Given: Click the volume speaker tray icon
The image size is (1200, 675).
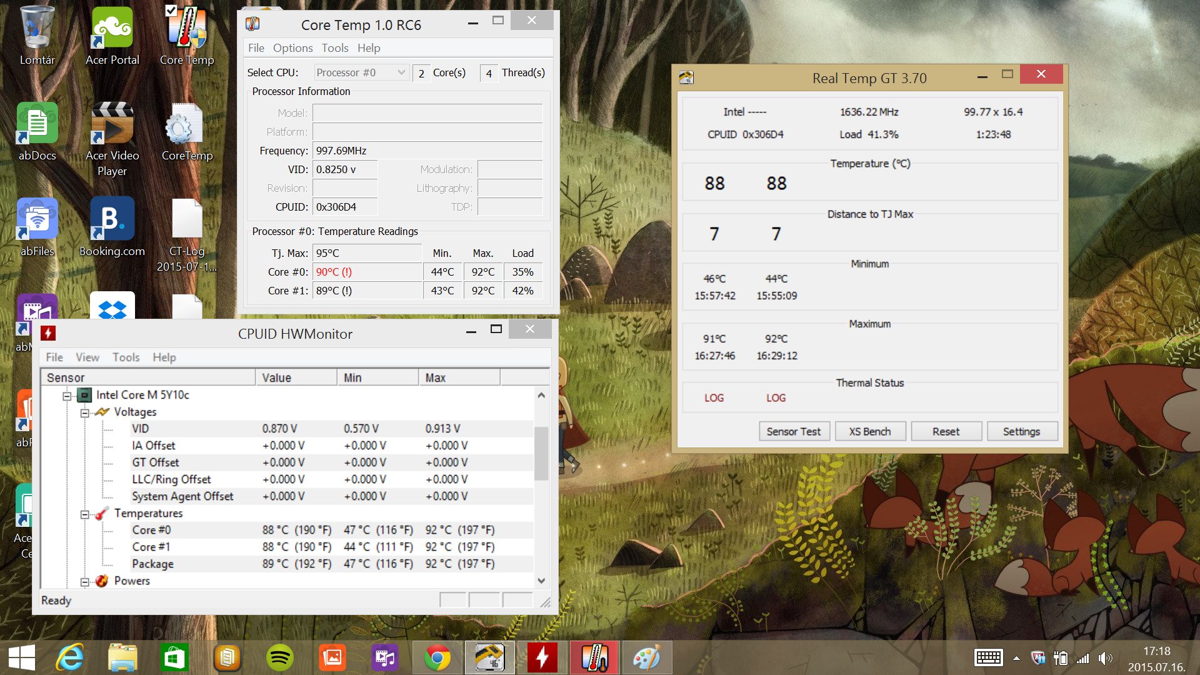Looking at the screenshot, I should [1105, 658].
